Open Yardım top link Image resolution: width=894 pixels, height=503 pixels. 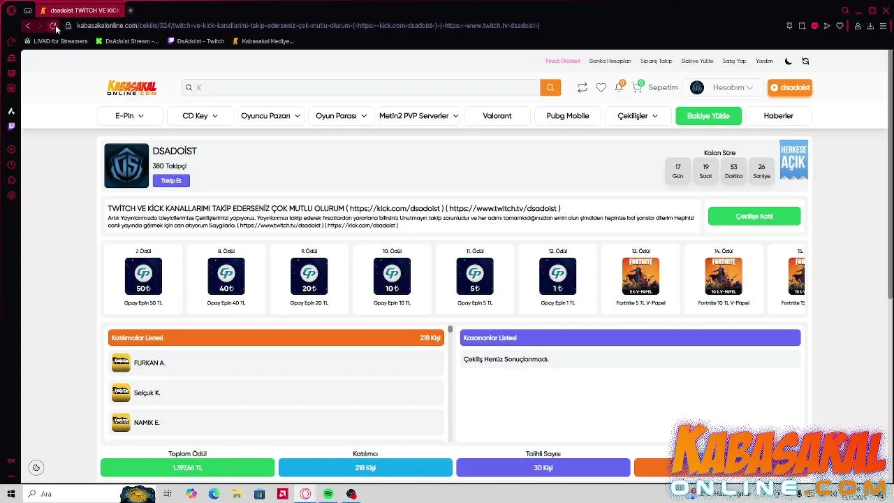point(764,61)
